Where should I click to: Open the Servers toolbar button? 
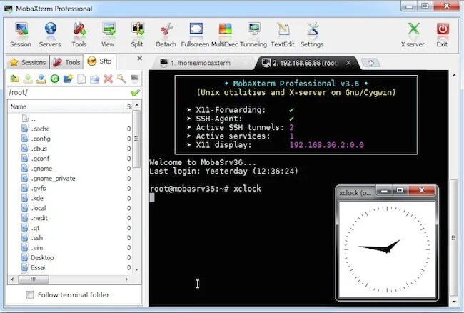50,34
